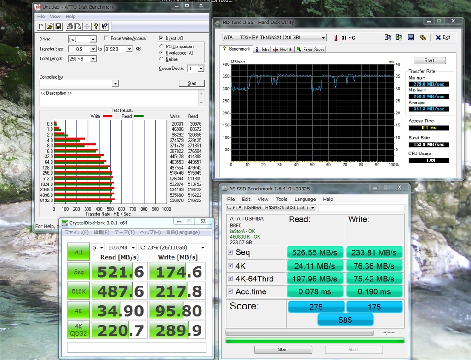Image resolution: width=471 pixels, height=360 pixels.
Task: Open HD Tune drive selection dropdown
Action: [323, 38]
